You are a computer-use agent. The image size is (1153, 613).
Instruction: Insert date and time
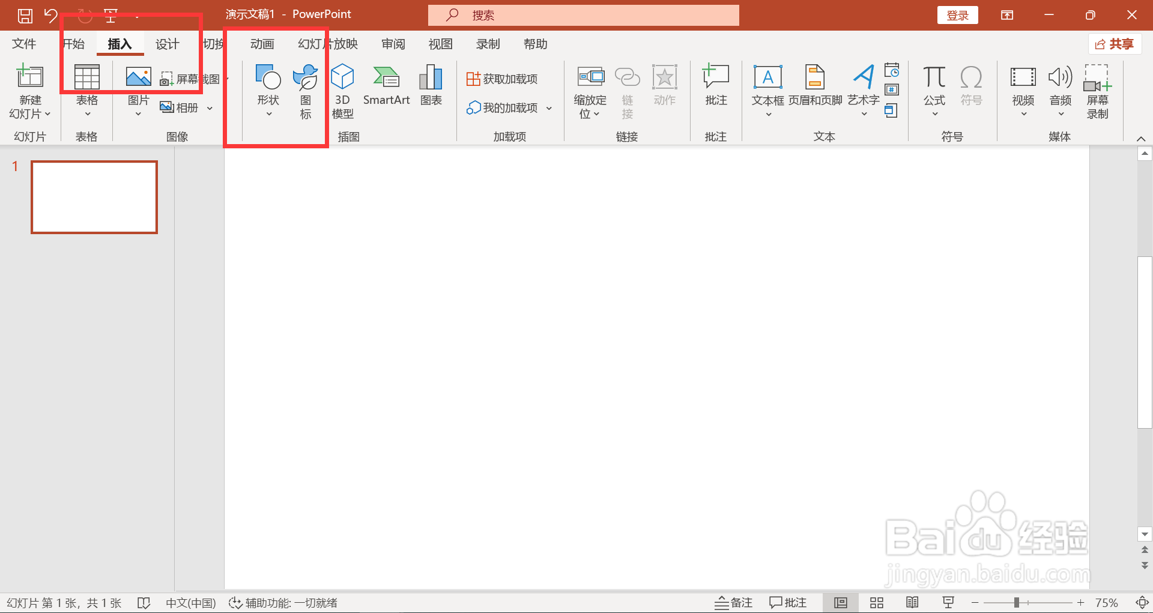pyautogui.click(x=892, y=70)
